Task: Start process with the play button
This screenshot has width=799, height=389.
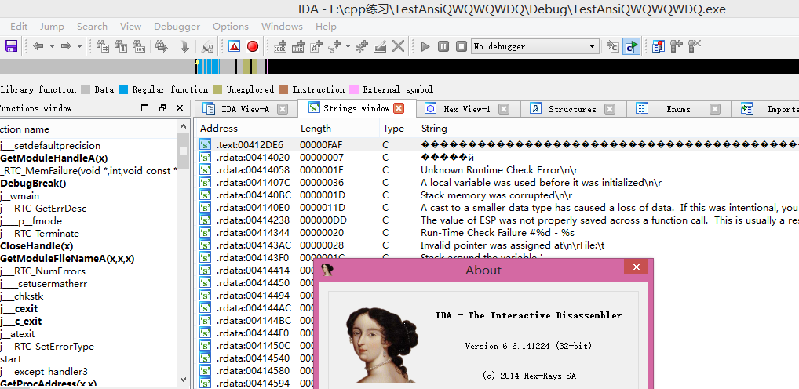Action: [425, 46]
